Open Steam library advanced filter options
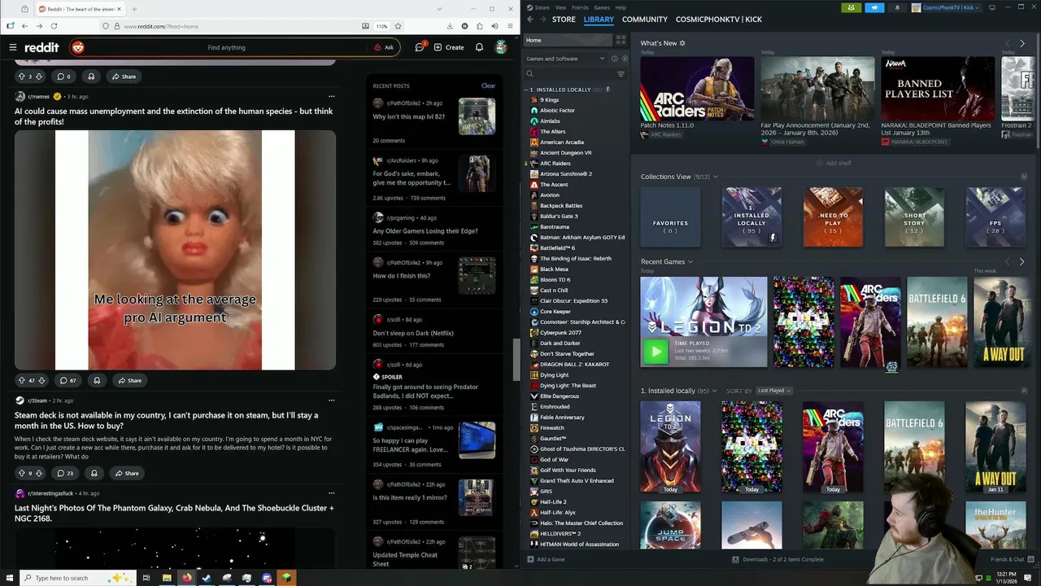Viewport: 1041px width, 586px height. [x=621, y=74]
